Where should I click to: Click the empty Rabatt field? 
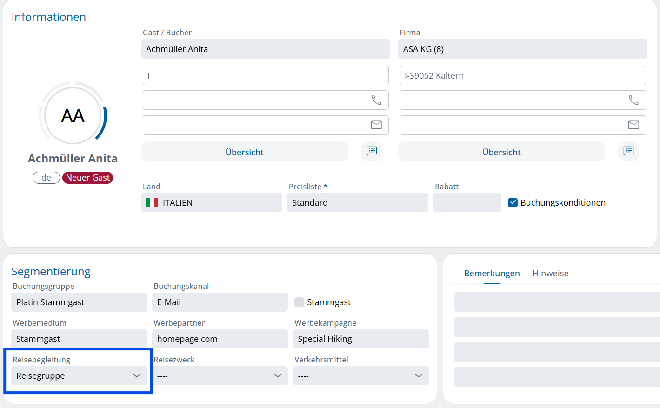(467, 202)
